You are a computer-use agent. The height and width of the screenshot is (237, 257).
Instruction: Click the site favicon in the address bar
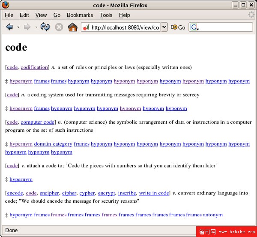86,27
